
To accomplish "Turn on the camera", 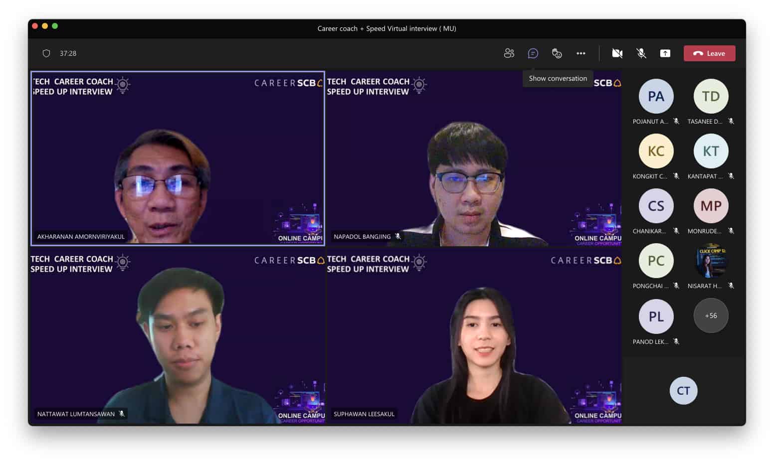I will [617, 53].
